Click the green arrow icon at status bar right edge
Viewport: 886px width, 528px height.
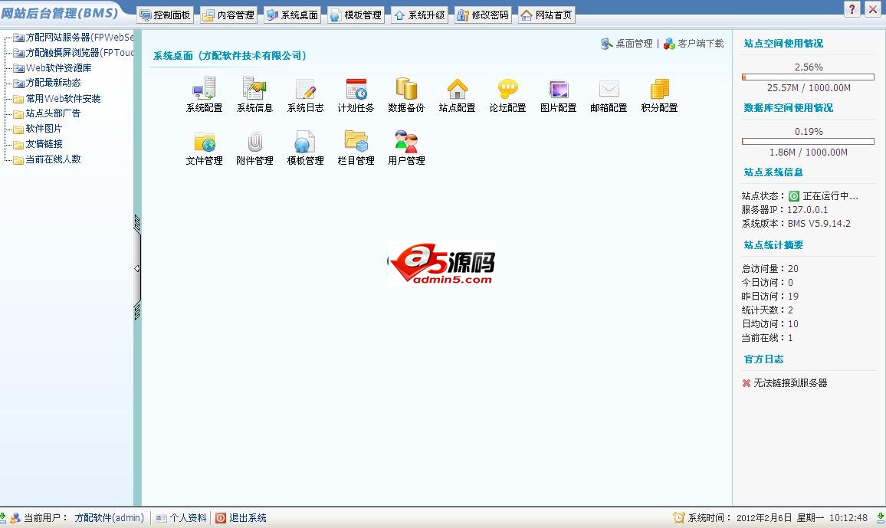tap(881, 517)
